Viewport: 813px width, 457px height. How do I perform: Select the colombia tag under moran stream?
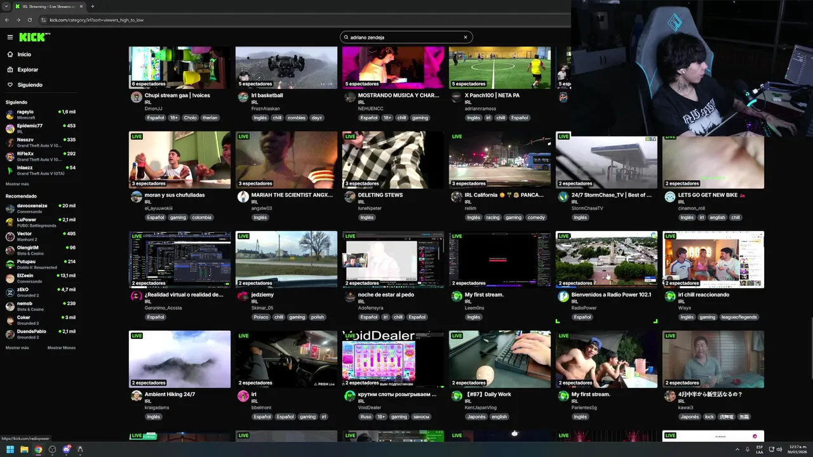(201, 217)
